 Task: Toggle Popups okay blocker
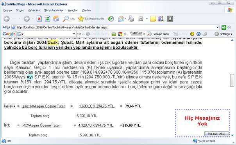pyautogui.click(x=158, y=34)
